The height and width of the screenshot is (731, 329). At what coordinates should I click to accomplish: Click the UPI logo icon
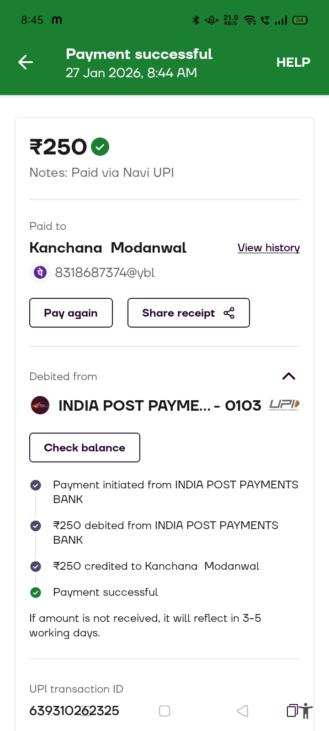pyautogui.click(x=284, y=405)
